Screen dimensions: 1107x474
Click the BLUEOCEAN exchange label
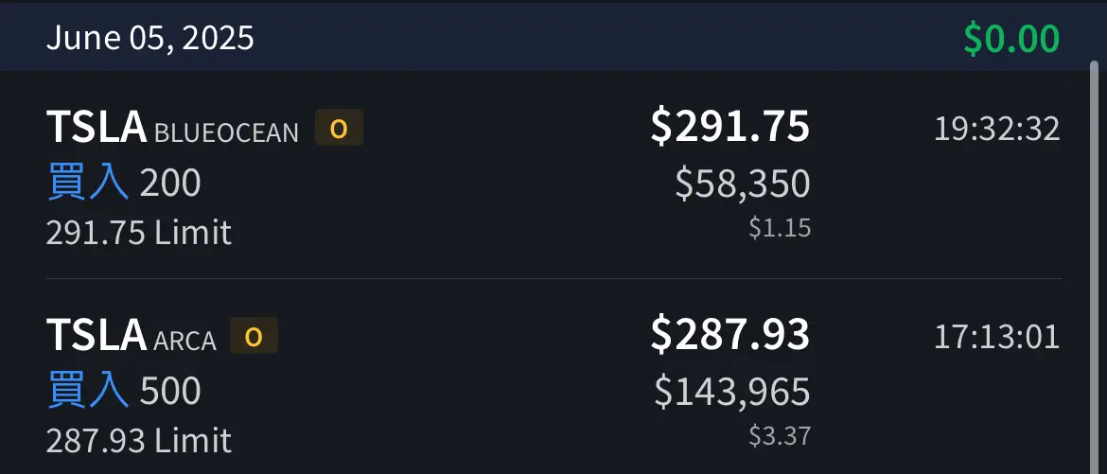[x=227, y=132]
